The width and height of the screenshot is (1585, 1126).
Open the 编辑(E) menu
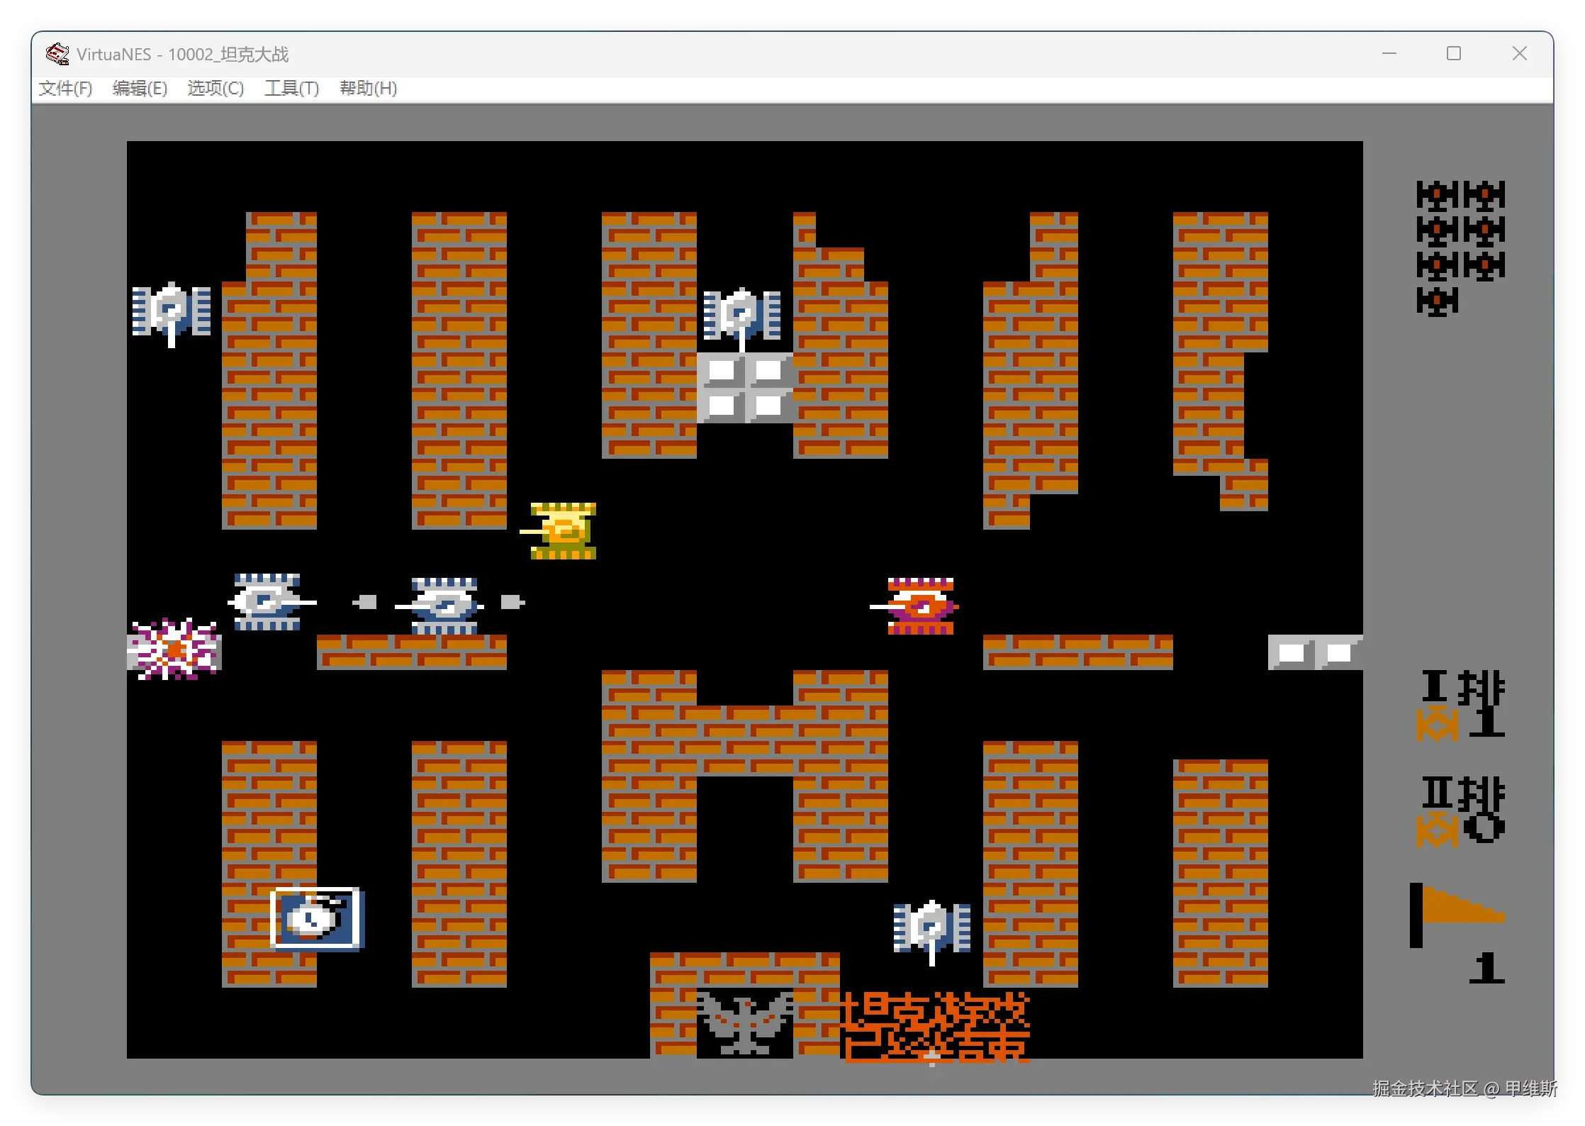[140, 89]
